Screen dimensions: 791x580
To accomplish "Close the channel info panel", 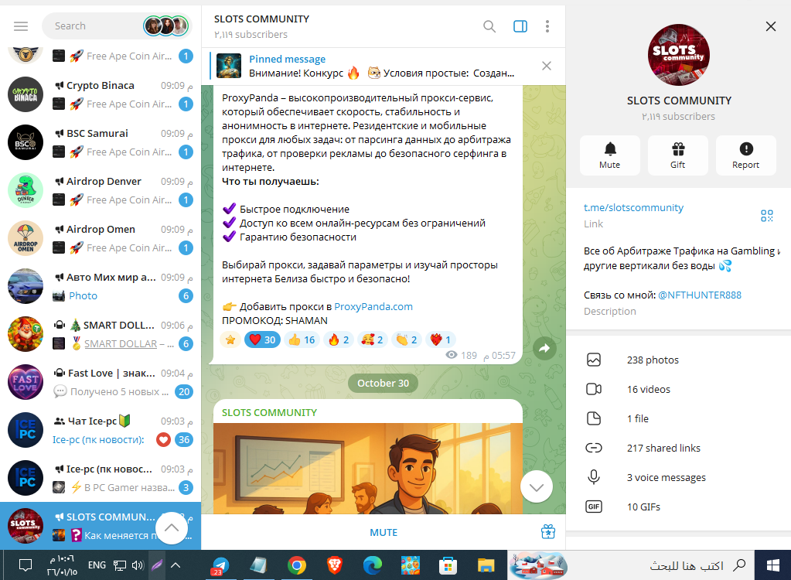I will (770, 26).
